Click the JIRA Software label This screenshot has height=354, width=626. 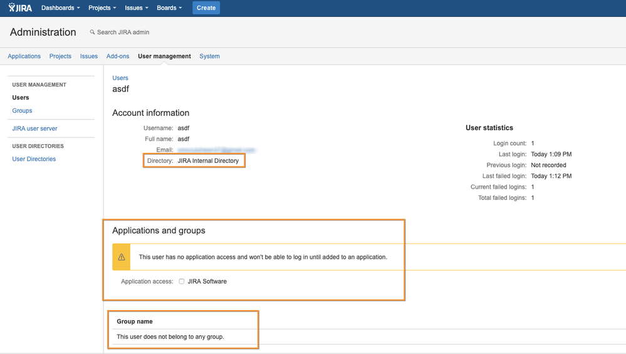pyautogui.click(x=207, y=281)
